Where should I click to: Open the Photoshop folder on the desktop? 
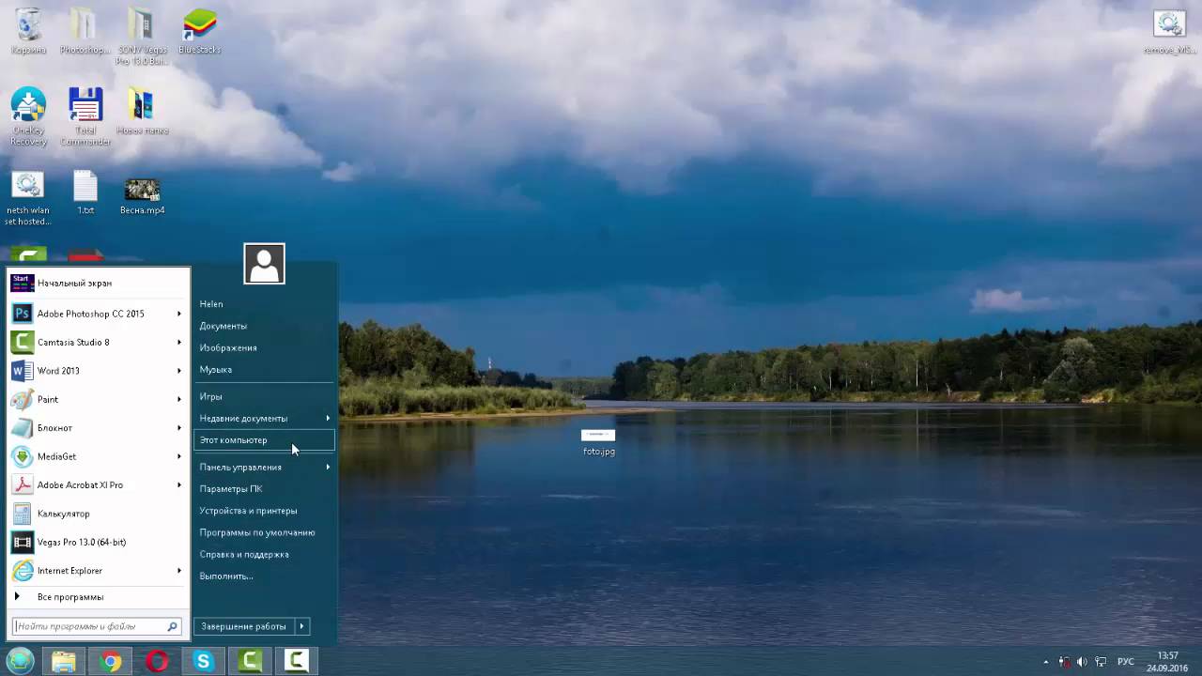[85, 31]
